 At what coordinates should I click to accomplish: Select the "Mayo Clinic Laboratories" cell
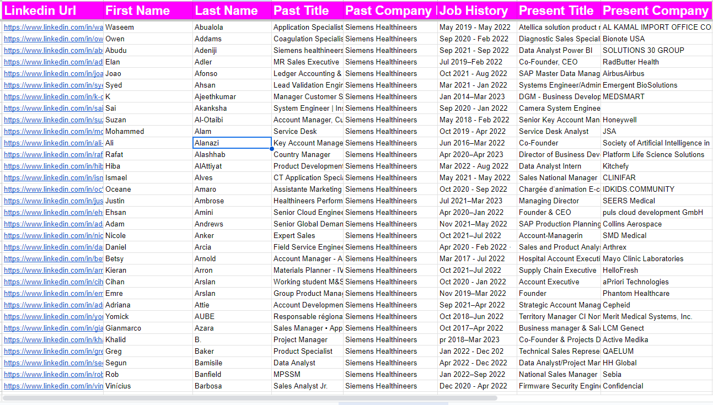655,259
